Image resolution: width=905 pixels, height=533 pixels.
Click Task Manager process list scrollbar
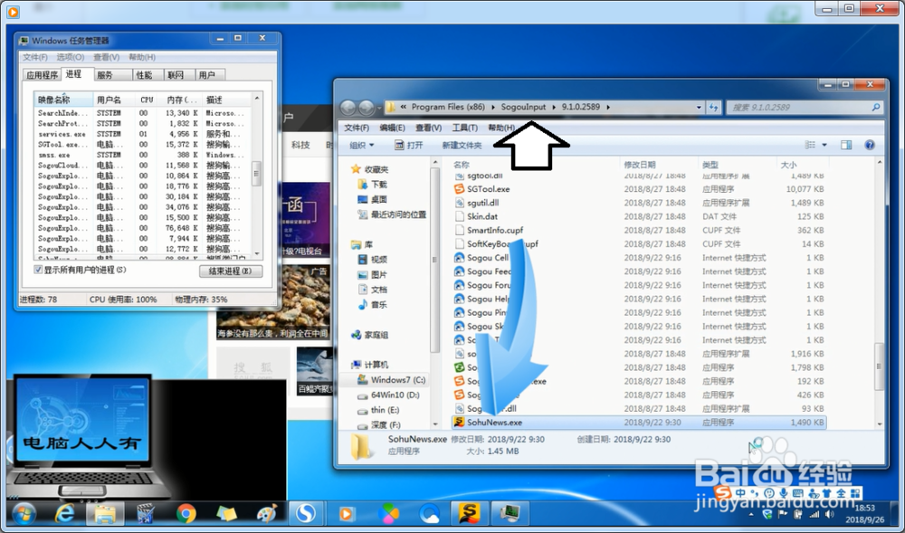click(257, 175)
